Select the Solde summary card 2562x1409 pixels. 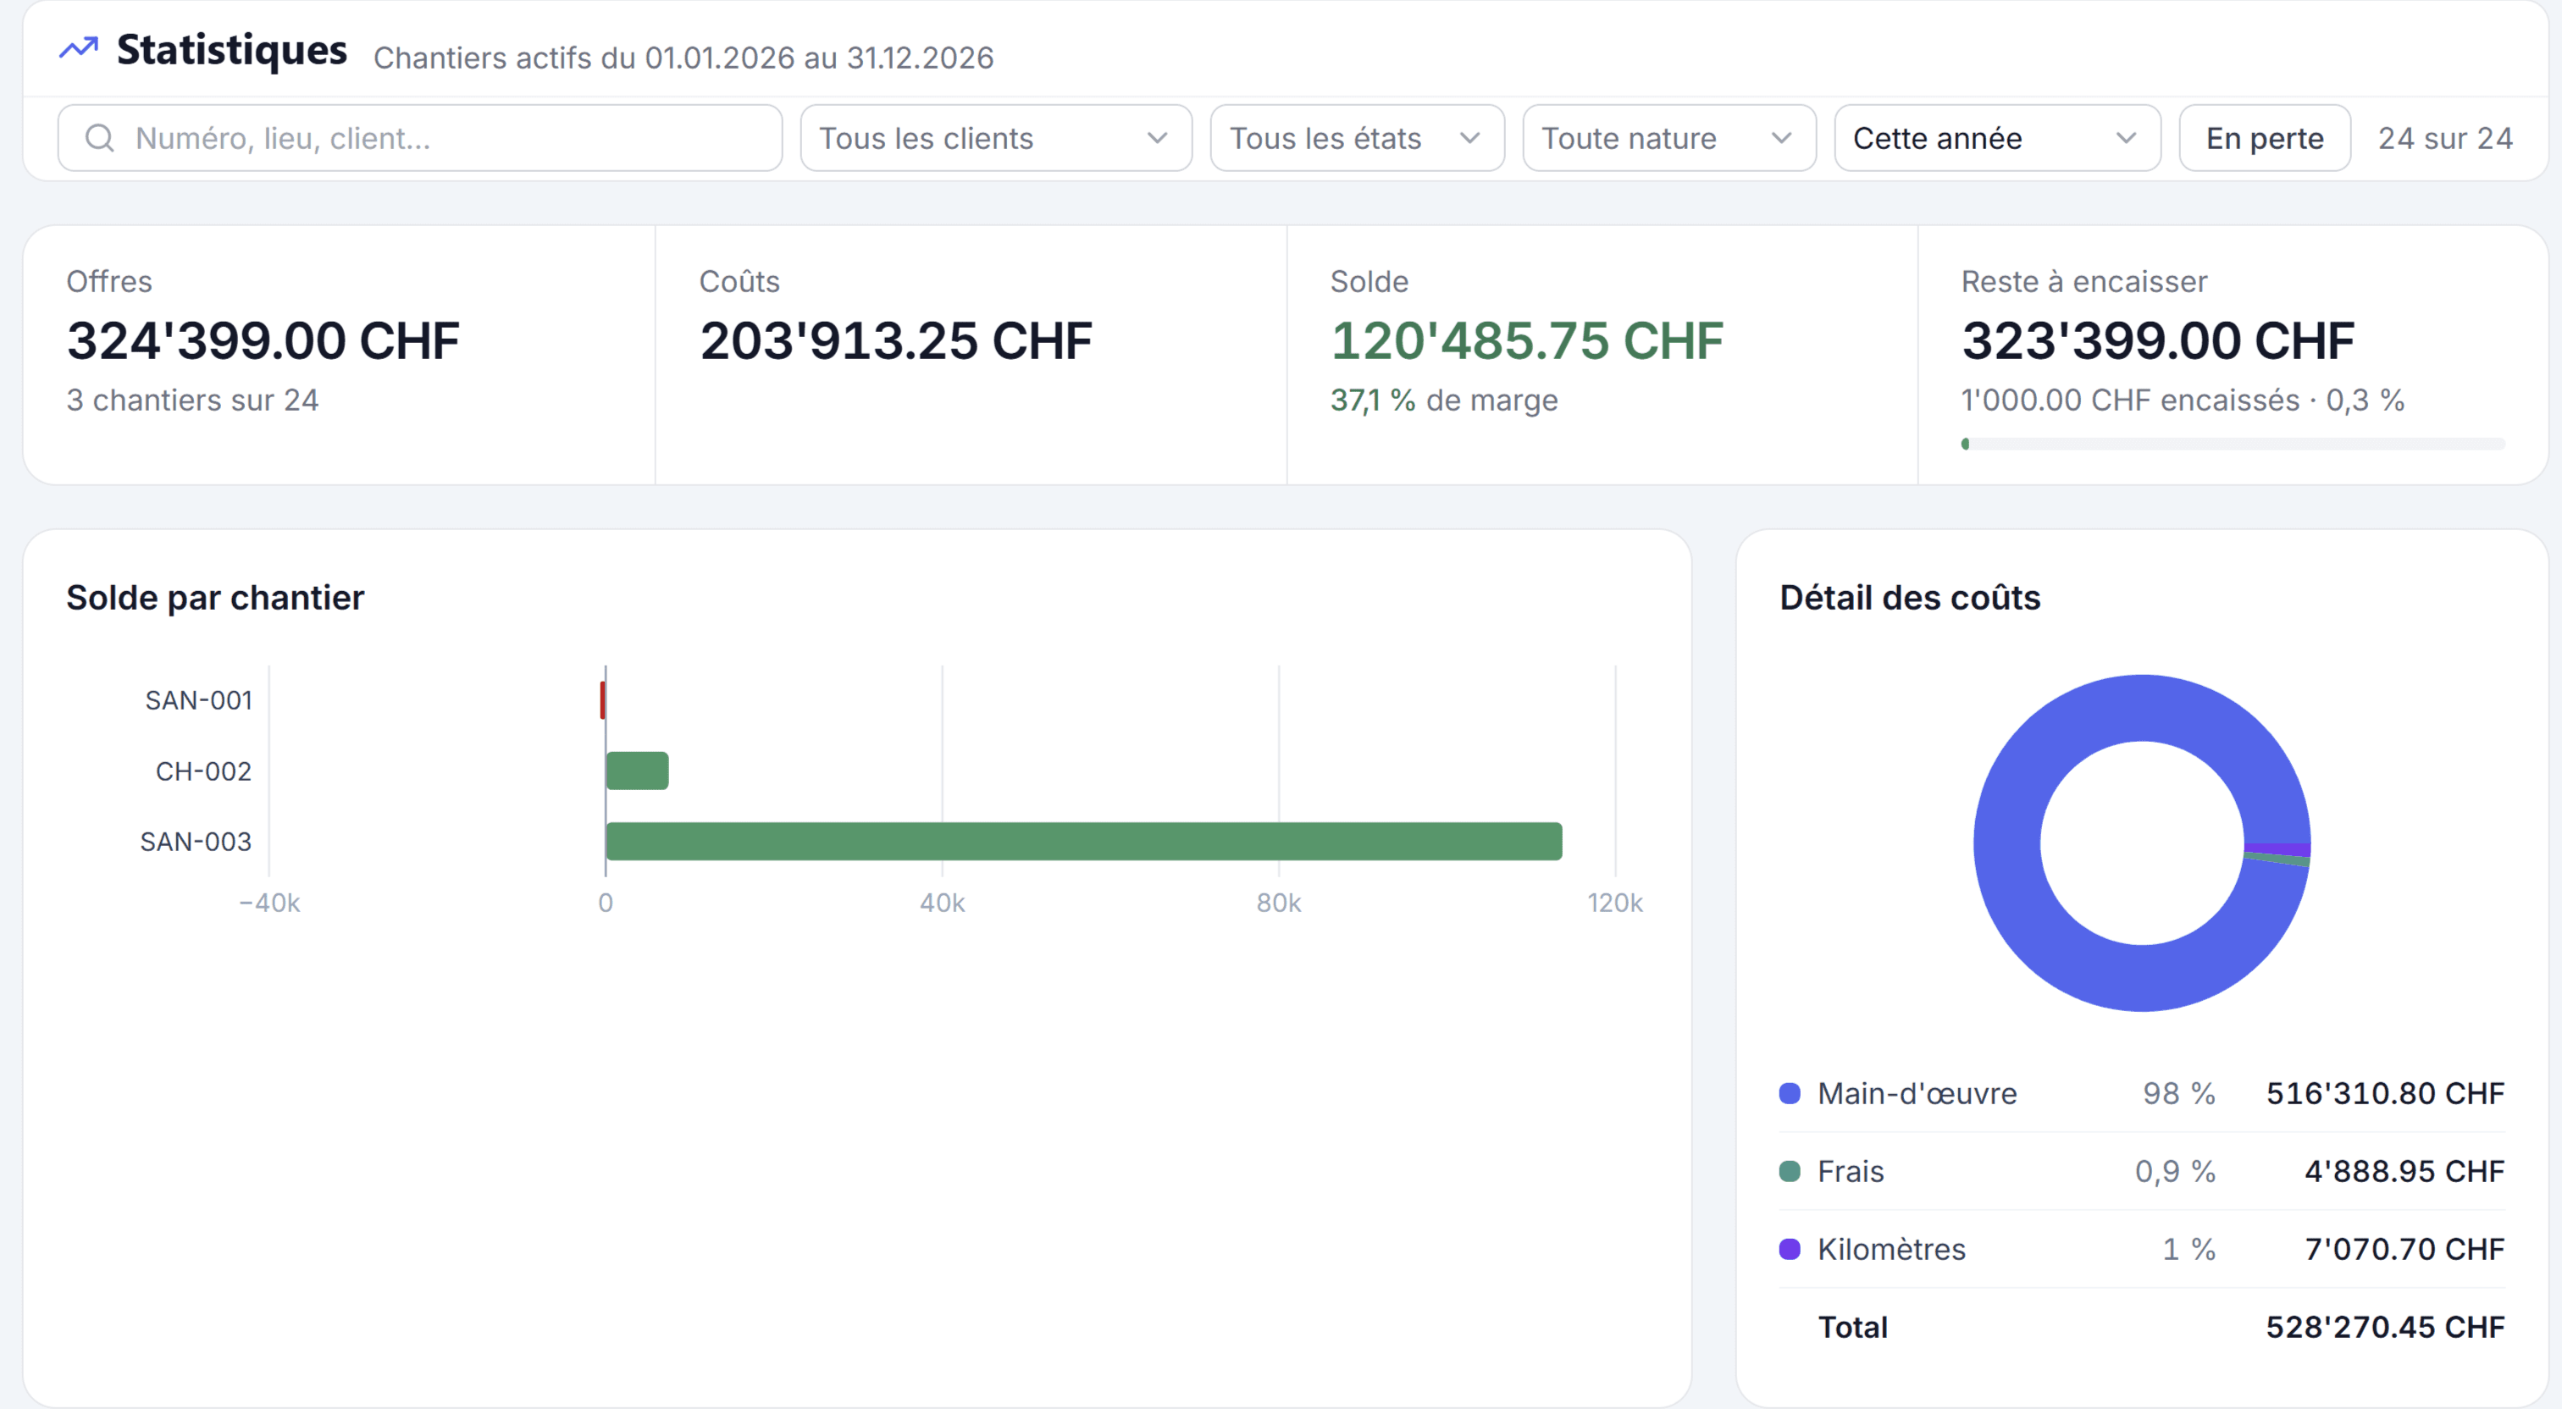(x=1602, y=355)
